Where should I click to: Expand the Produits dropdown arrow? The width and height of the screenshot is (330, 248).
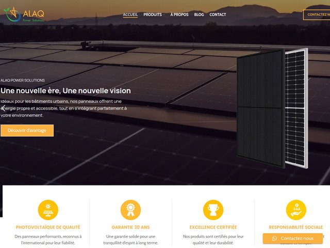tap(164, 15)
